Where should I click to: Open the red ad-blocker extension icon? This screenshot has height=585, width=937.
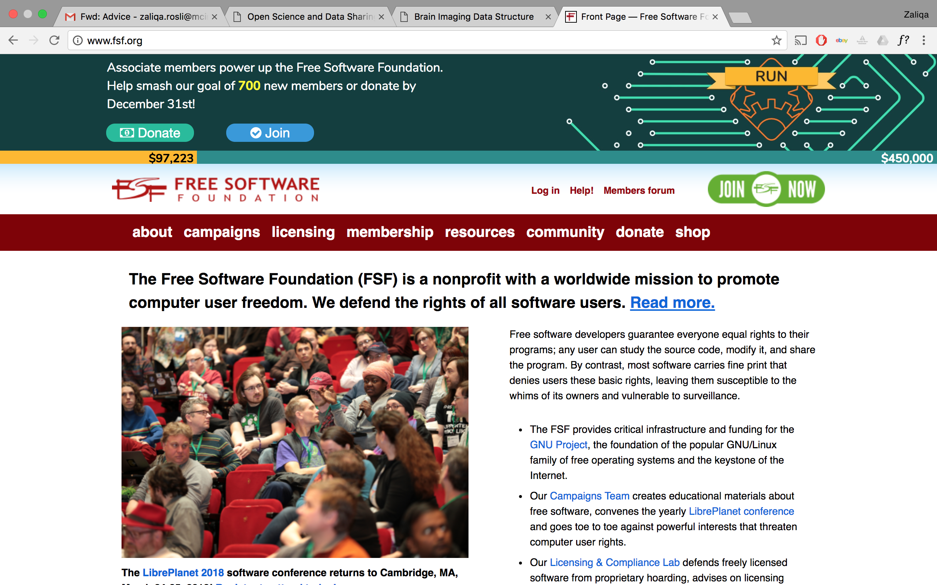[x=821, y=40]
